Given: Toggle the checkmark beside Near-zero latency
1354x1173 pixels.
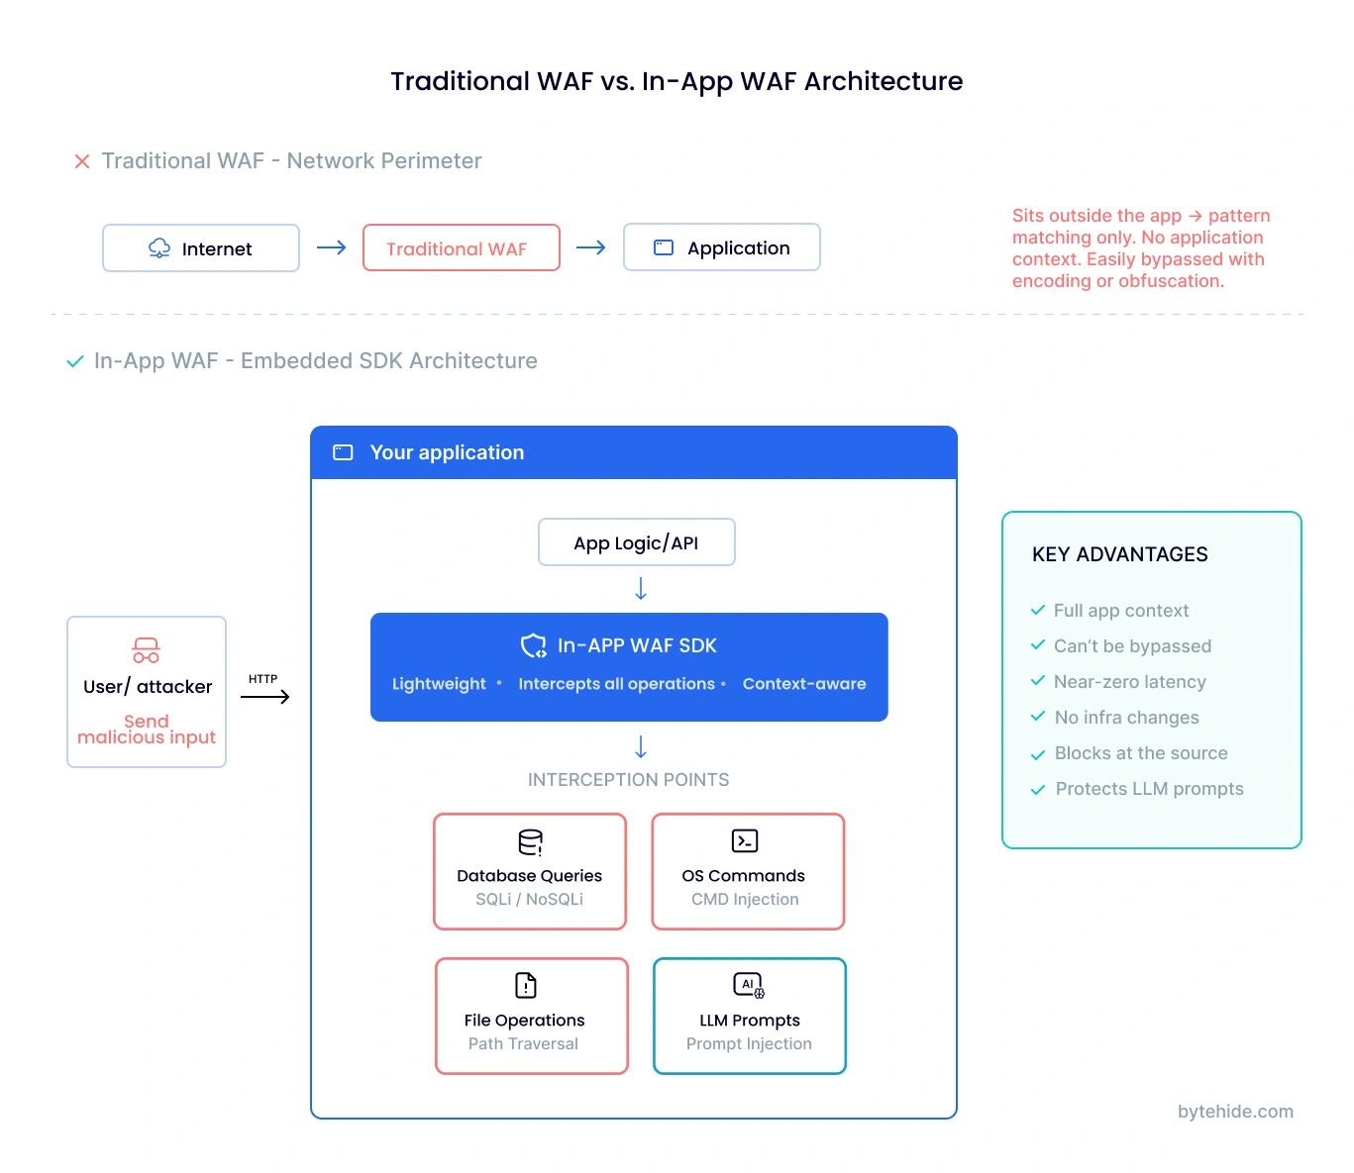Looking at the screenshot, I should [1038, 681].
